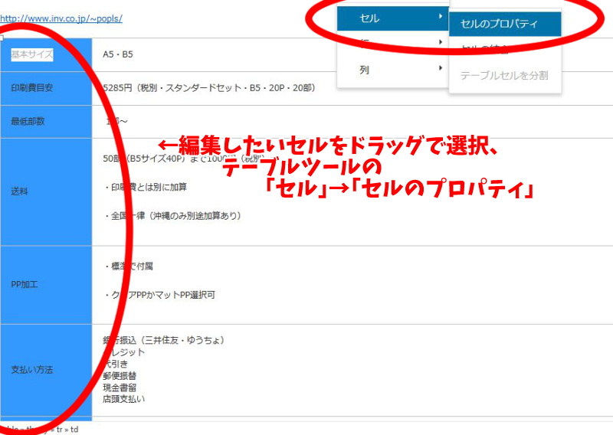Expand the arrow beside 列
613x435 pixels.
pyautogui.click(x=441, y=69)
